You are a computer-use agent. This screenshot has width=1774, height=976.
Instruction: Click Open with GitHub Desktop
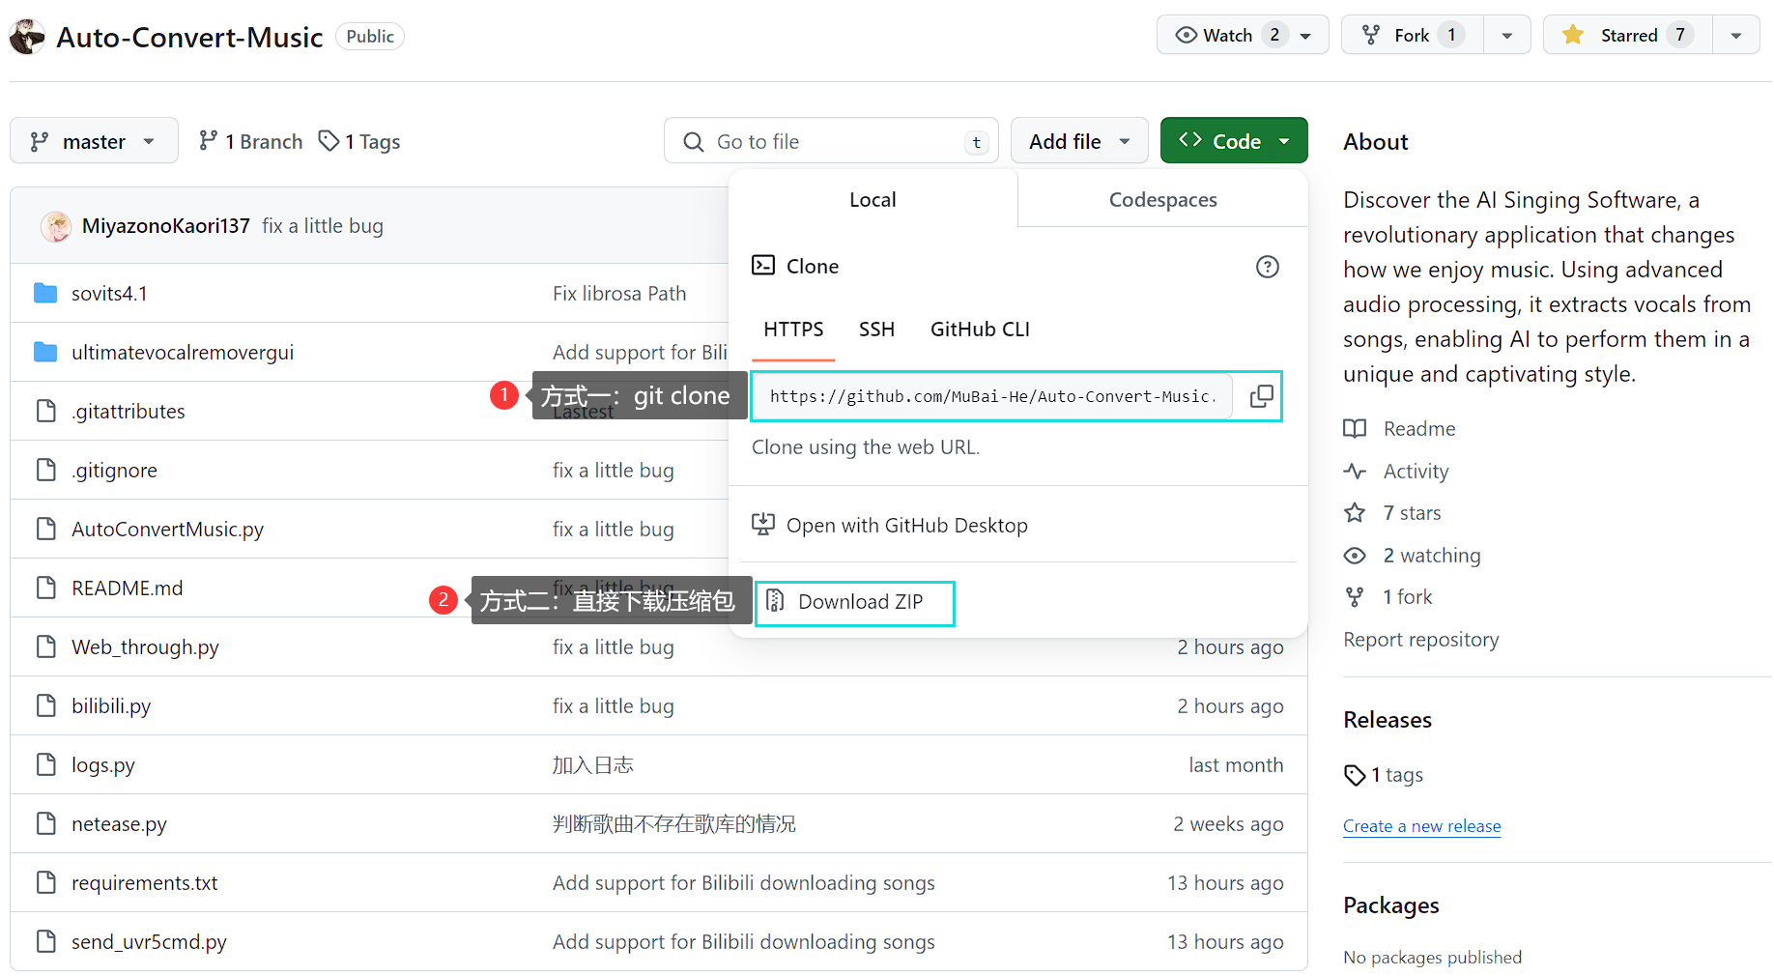coord(890,525)
